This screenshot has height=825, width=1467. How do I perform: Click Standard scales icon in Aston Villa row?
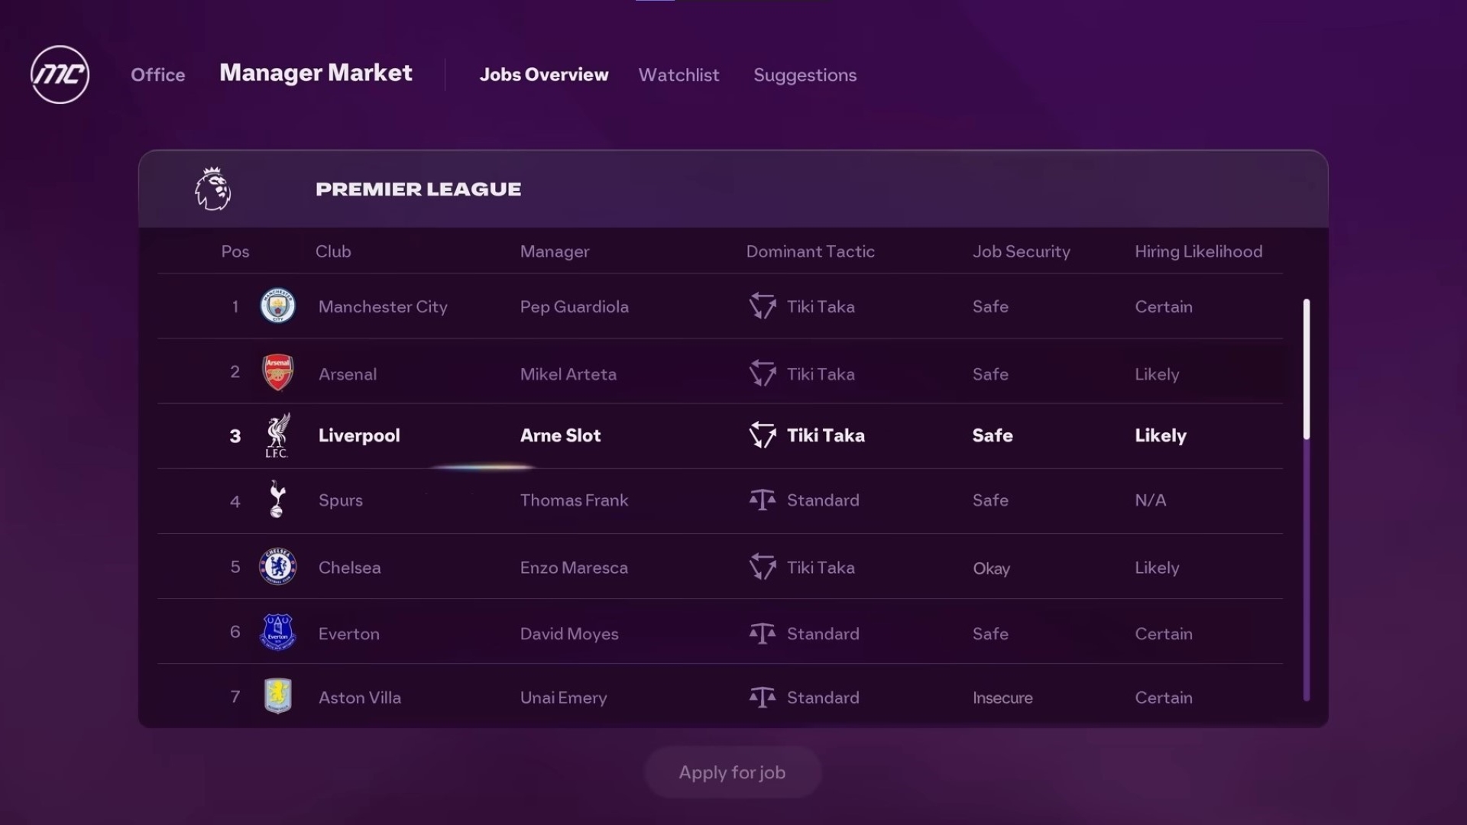tap(762, 697)
